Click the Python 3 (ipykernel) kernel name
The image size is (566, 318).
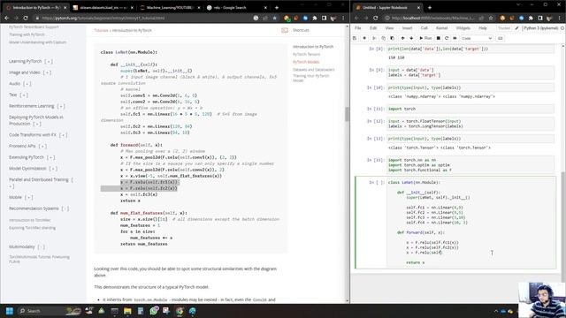[540, 28]
